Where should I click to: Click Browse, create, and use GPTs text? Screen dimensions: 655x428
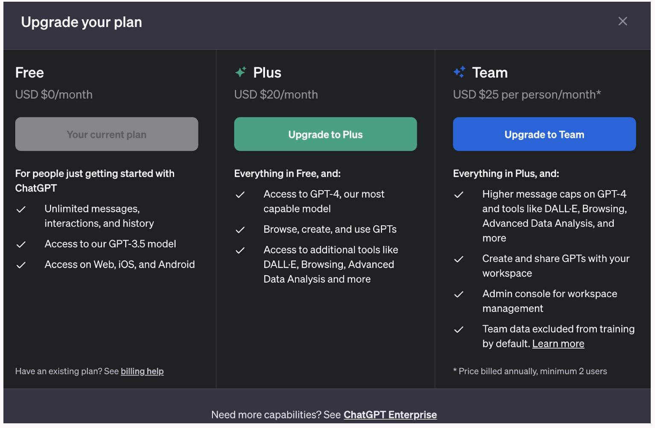330,229
